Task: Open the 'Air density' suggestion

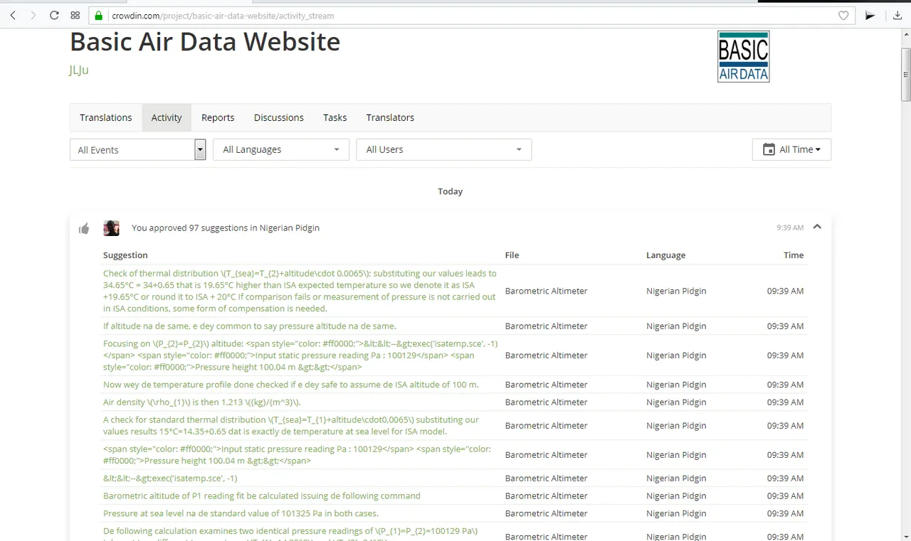Action: (x=201, y=402)
